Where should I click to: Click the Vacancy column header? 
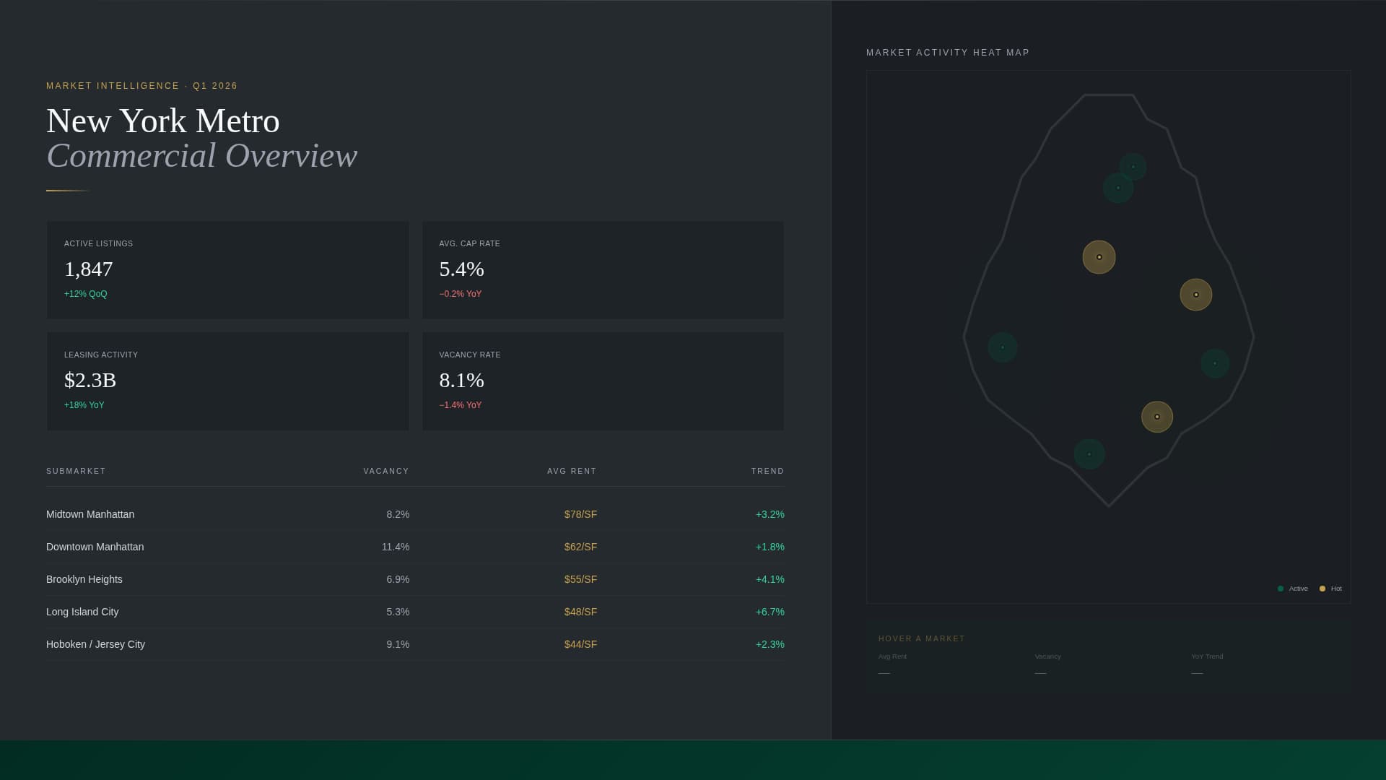point(385,471)
